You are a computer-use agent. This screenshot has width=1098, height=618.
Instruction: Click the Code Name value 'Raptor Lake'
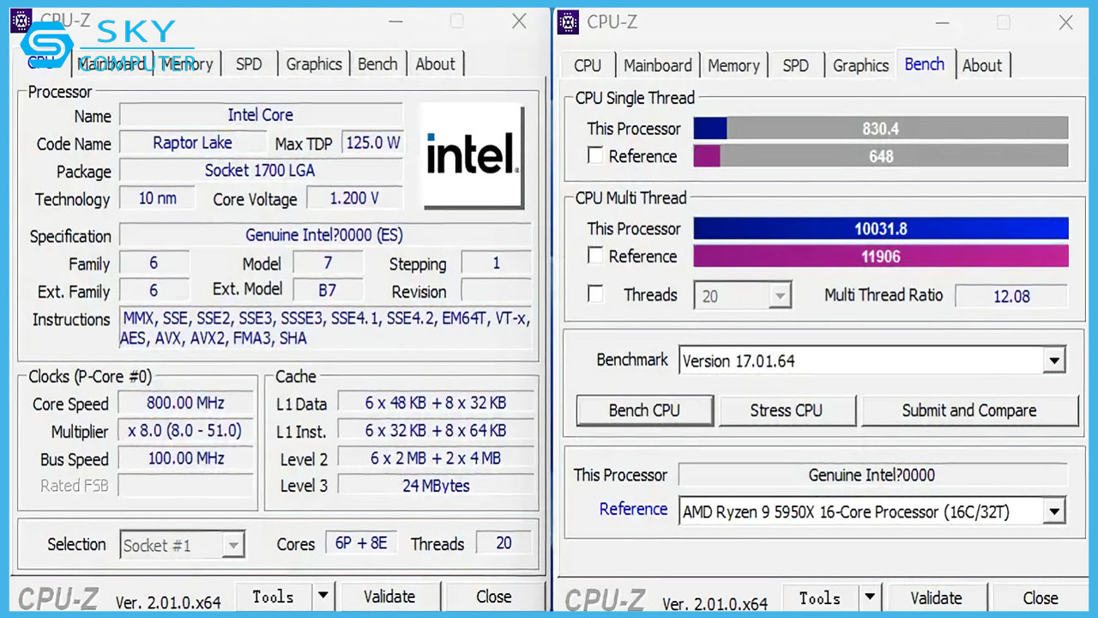point(192,142)
